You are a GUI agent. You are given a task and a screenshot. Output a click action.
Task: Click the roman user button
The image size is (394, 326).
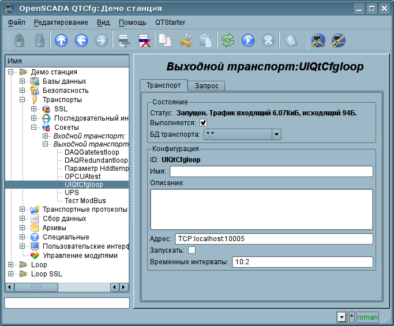tap(367, 317)
